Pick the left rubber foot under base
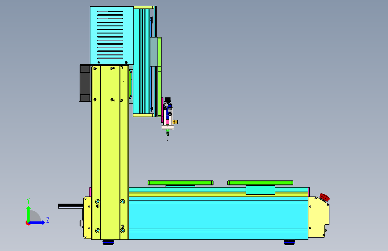The height and width of the screenshot is (251, 388). pos(108,242)
